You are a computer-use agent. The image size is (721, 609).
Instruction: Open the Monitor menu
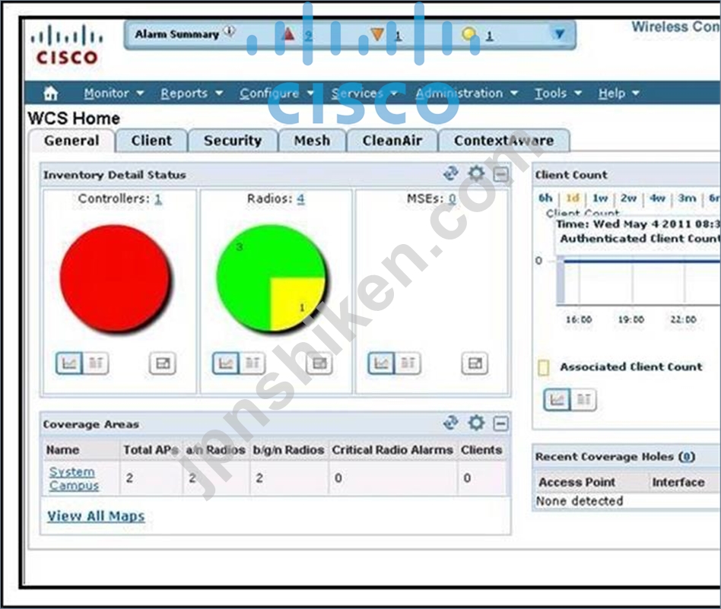point(113,94)
